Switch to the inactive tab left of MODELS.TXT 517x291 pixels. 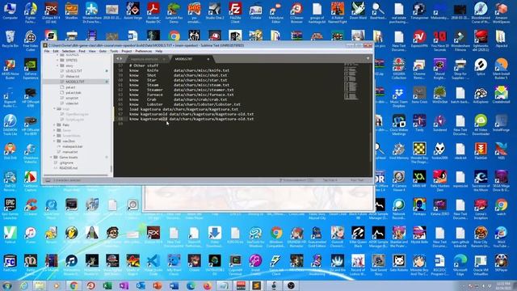point(145,59)
